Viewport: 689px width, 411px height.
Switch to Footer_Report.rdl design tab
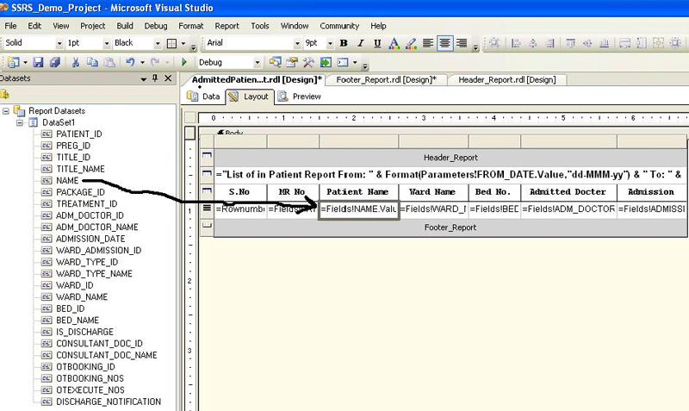pos(386,79)
